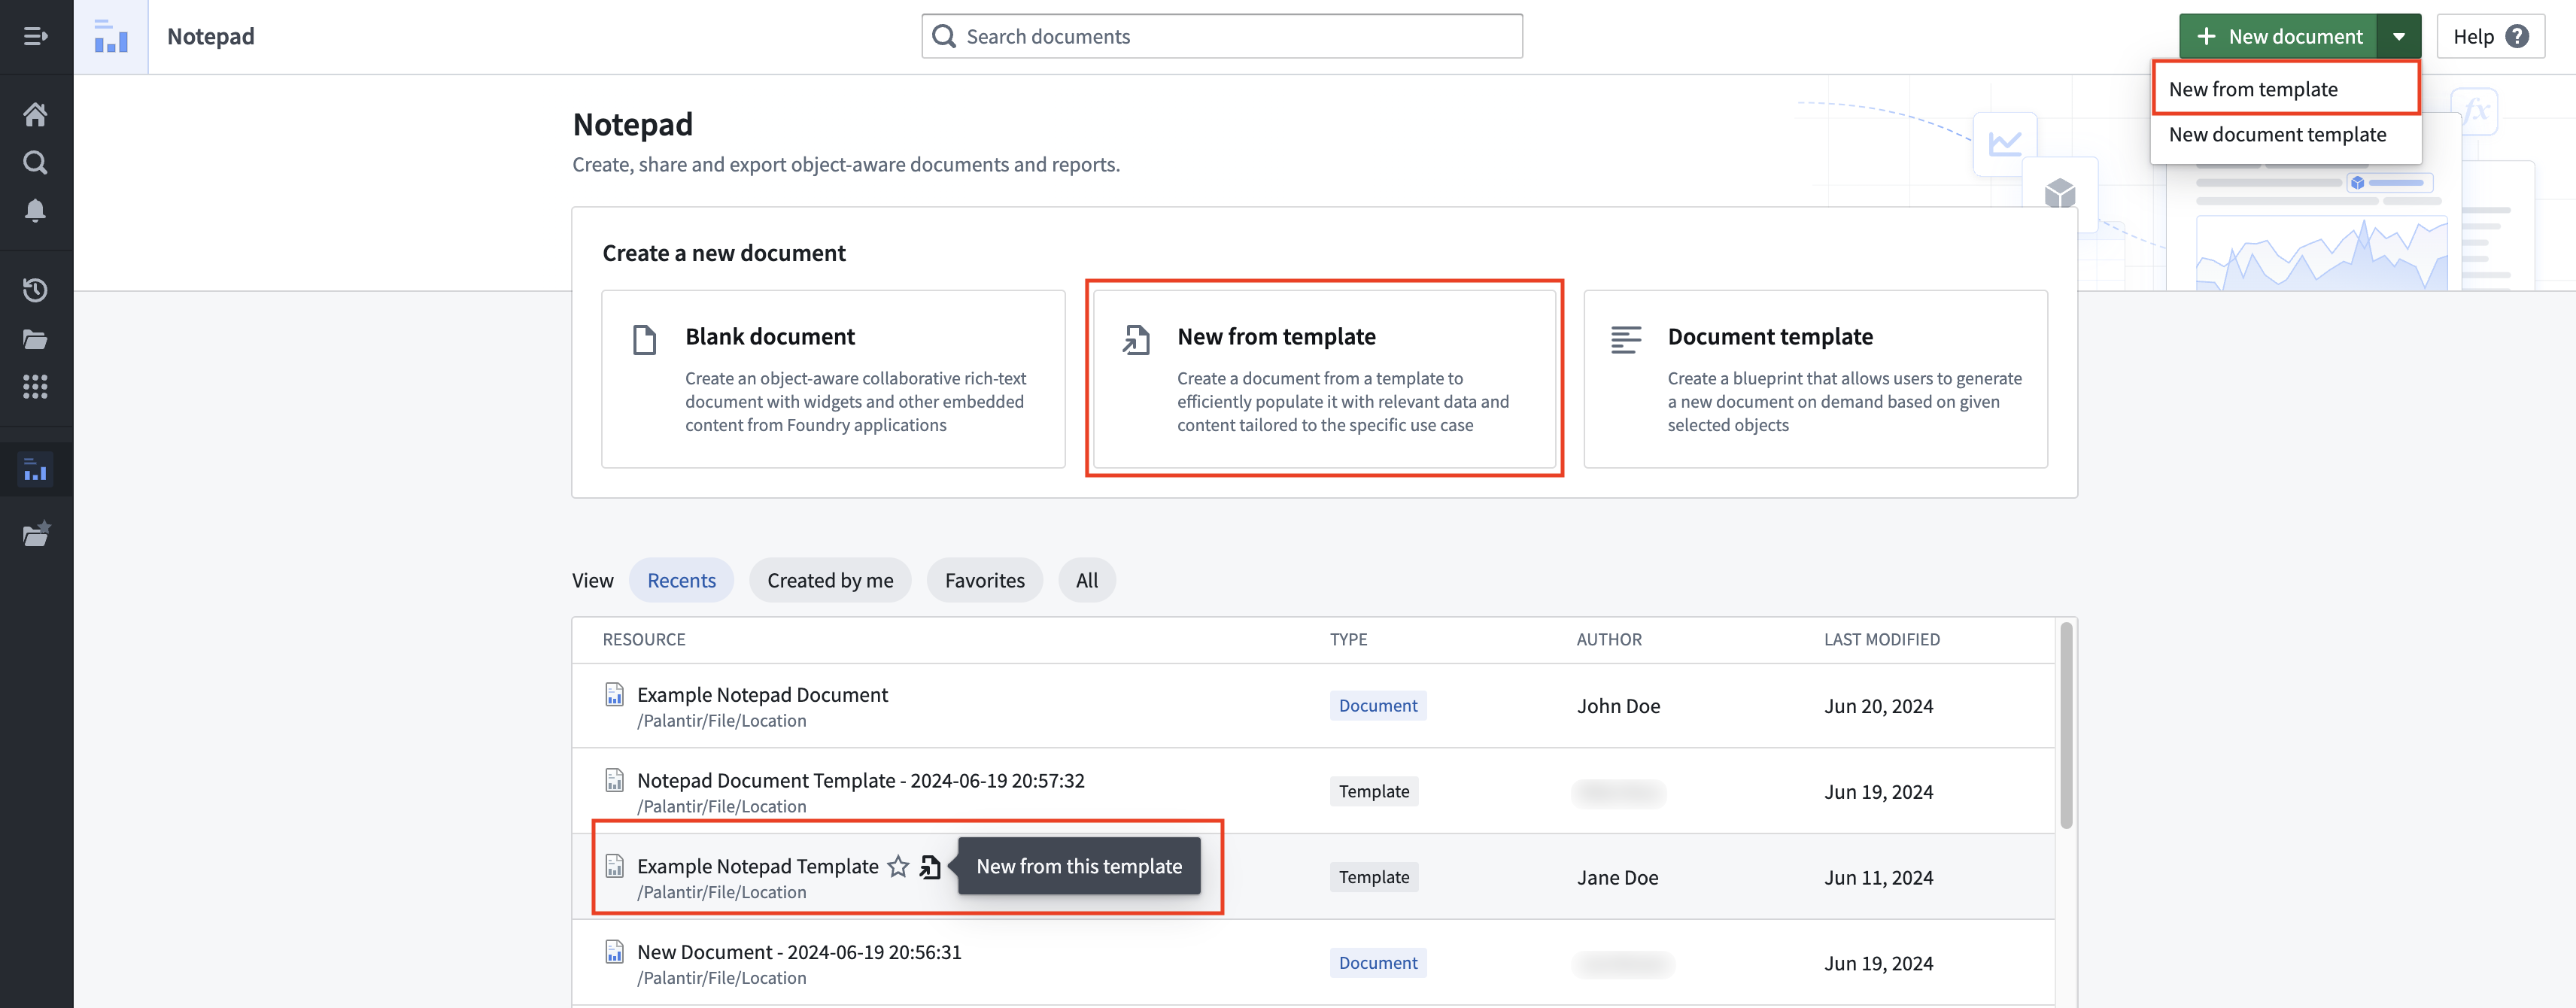Screen dimensions: 2576x1008
Task: Click New from this template icon in row
Action: coord(930,866)
